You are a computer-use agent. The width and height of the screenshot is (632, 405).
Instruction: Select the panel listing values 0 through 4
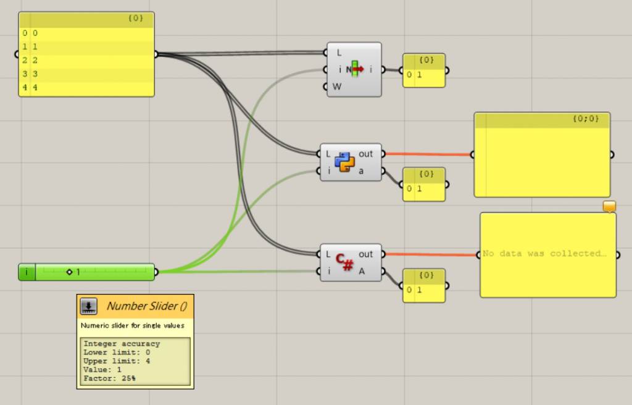[x=85, y=56]
